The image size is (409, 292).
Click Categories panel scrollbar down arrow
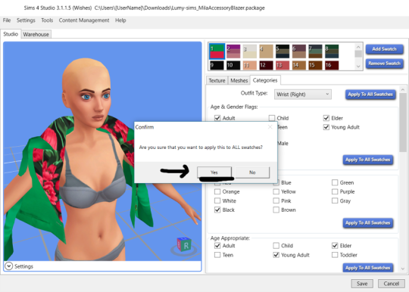403,269
